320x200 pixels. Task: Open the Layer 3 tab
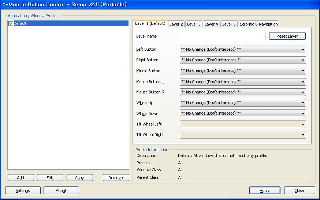(x=194, y=24)
